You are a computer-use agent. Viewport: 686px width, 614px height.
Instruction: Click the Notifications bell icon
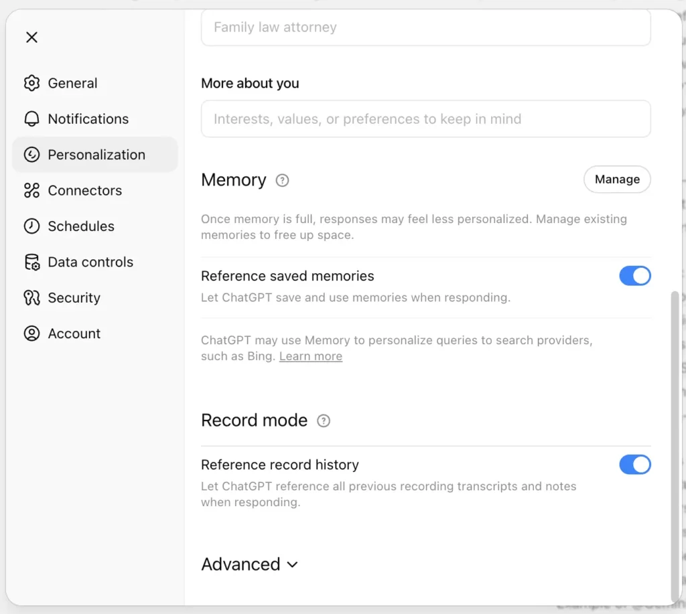(31, 119)
